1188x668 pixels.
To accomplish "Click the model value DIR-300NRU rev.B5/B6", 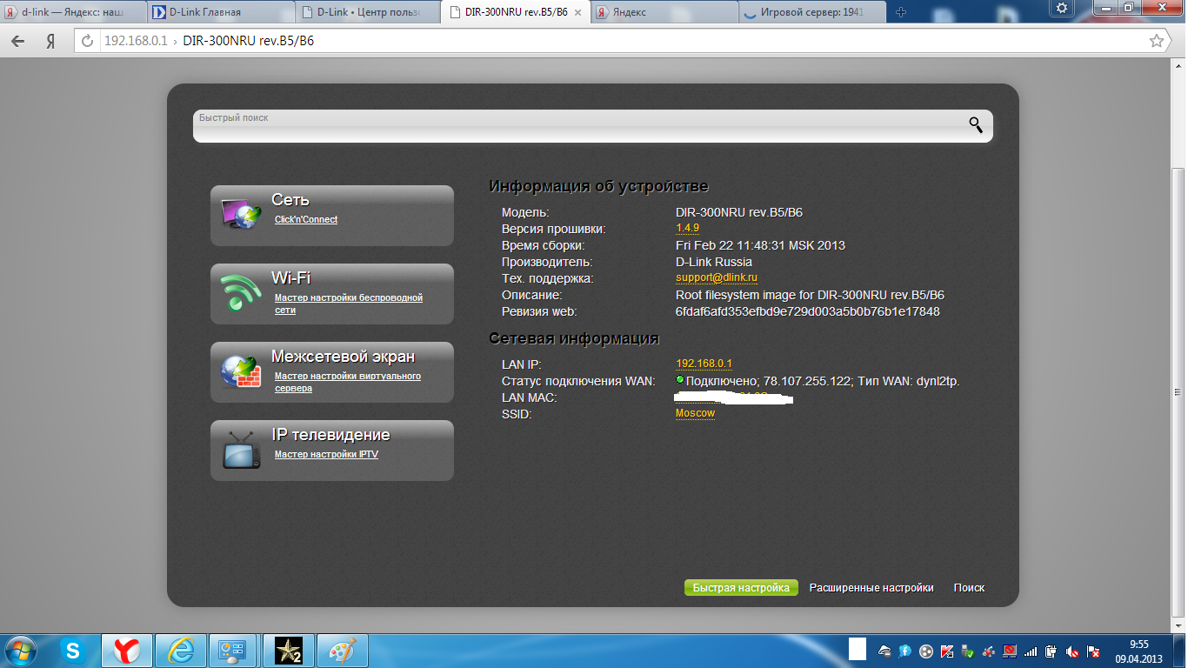I will [739, 212].
